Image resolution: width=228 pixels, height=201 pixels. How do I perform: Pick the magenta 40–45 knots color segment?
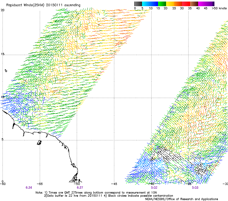coord(202,4)
